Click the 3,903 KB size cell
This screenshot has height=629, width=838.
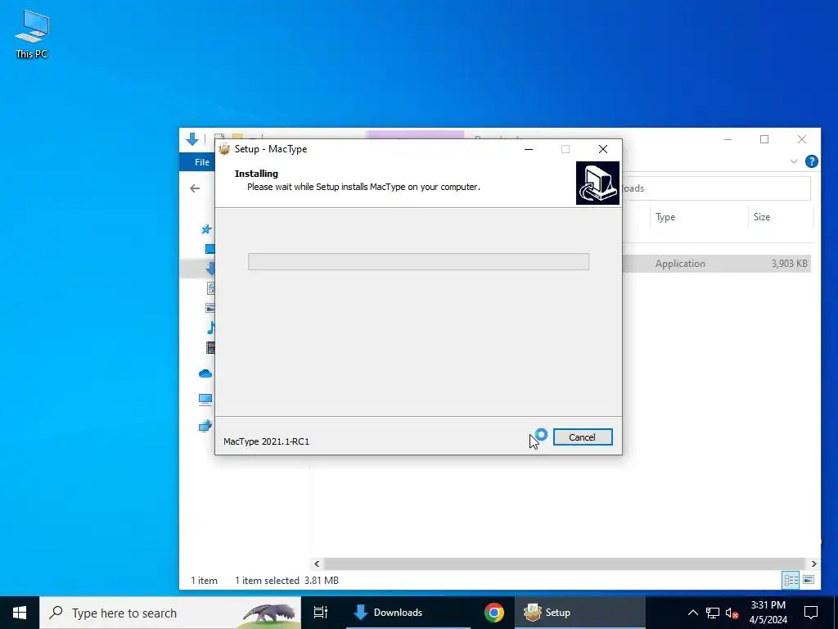point(790,264)
